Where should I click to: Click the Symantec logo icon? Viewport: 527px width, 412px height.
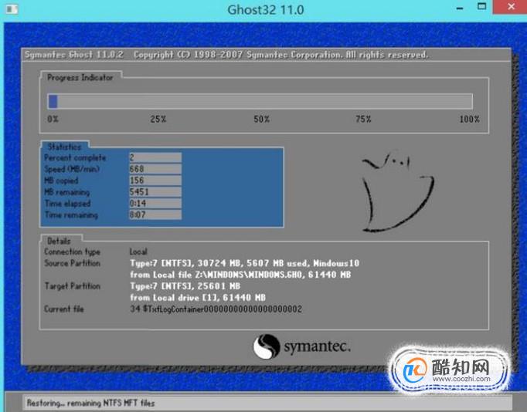click(x=266, y=346)
